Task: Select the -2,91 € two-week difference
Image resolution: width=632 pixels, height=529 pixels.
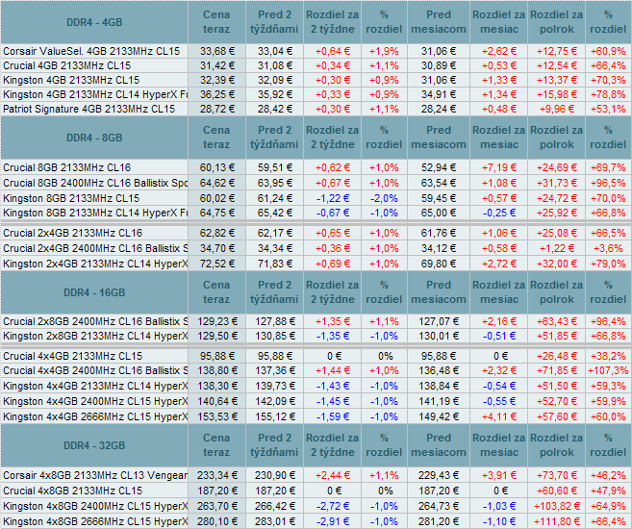Action: (333, 521)
